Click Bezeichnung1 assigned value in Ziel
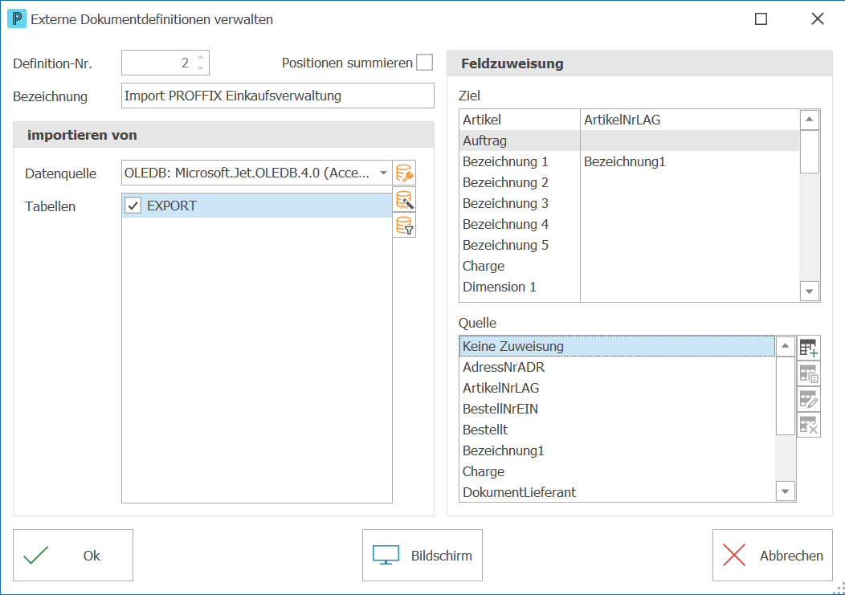The height and width of the screenshot is (595, 845). click(625, 161)
